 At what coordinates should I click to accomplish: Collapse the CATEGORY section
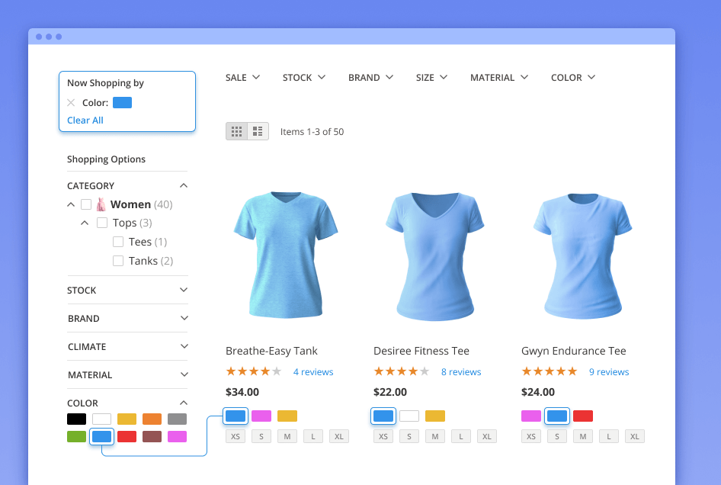[x=183, y=185]
